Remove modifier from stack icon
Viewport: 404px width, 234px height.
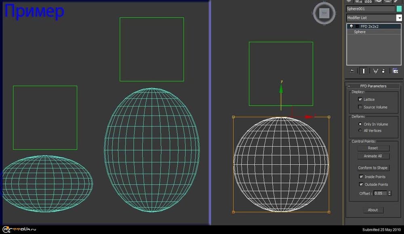[x=383, y=71]
